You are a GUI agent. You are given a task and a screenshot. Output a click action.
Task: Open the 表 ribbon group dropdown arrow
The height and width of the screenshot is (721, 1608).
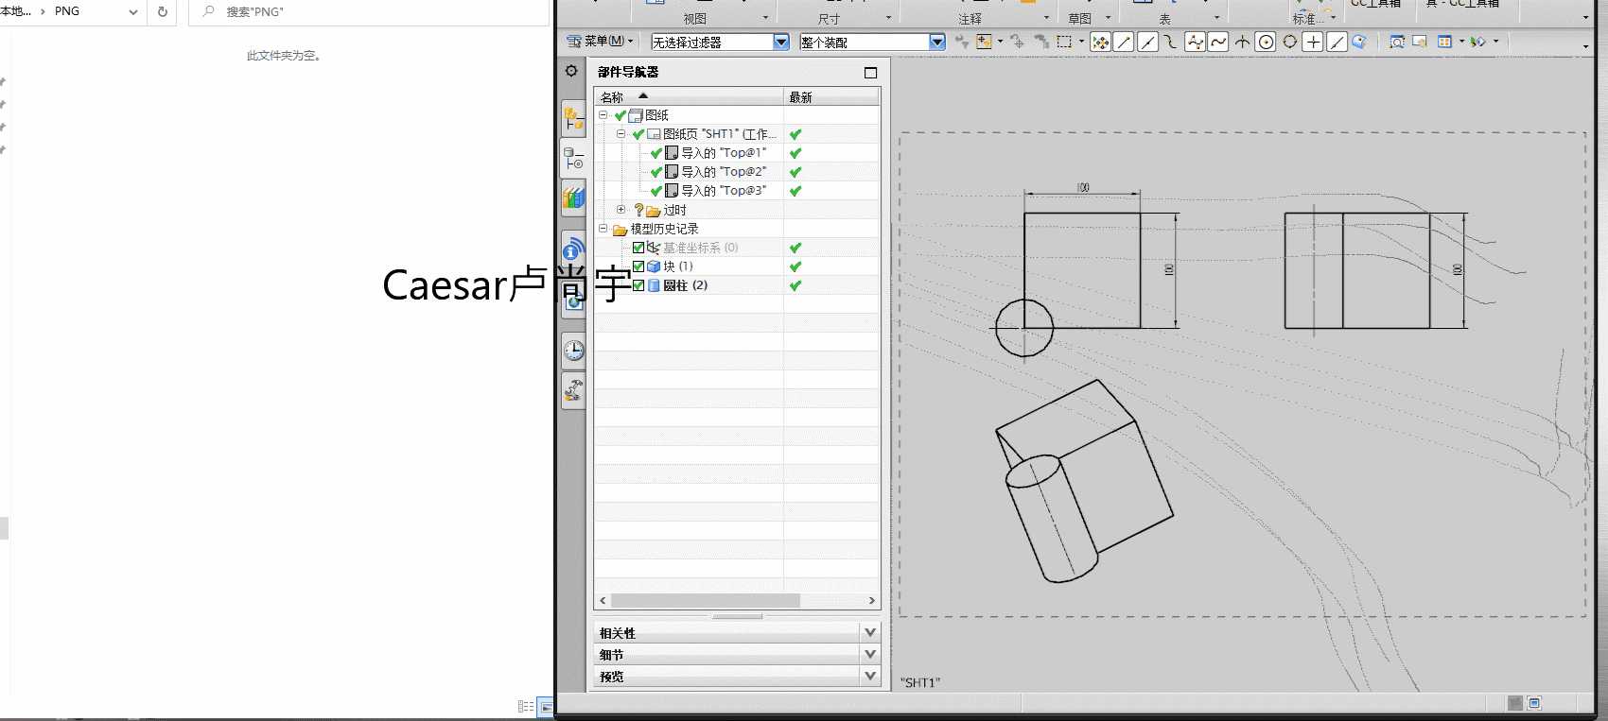tap(1216, 18)
